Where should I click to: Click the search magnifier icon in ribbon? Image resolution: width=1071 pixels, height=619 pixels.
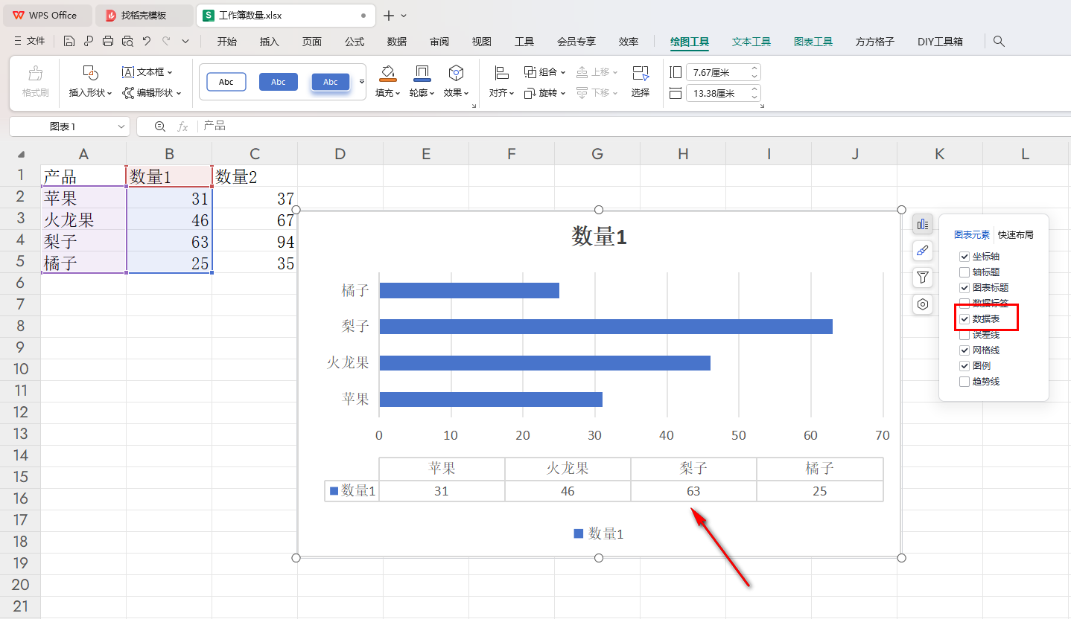(1000, 41)
